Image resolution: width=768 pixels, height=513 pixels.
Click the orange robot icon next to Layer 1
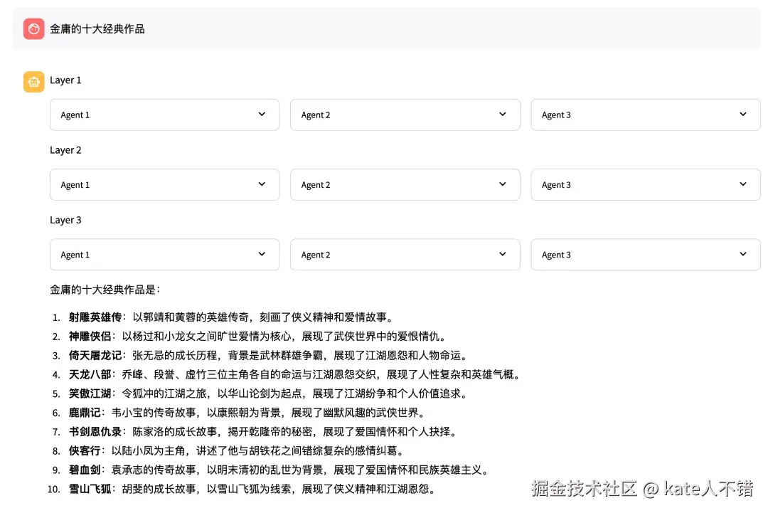[33, 81]
